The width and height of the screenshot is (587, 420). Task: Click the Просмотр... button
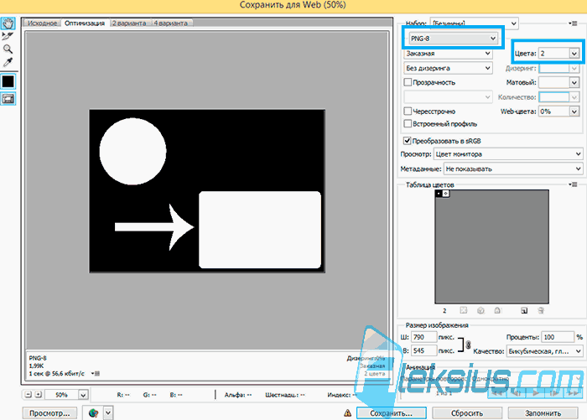[x=49, y=413]
